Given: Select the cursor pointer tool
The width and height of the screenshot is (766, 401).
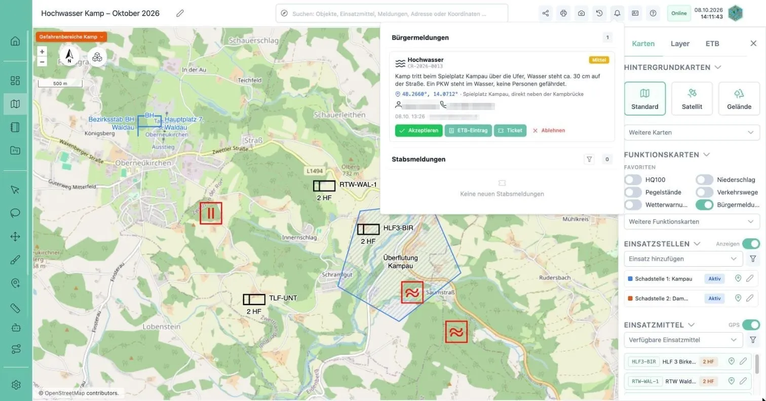Looking at the screenshot, I should (15, 190).
